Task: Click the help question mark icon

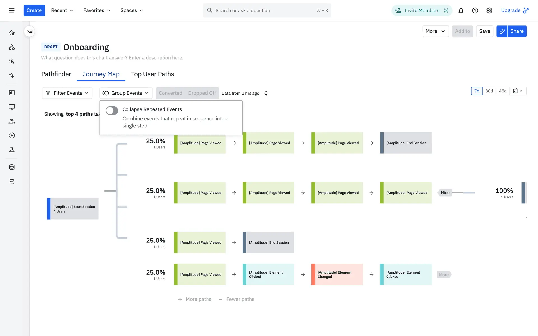Action: [475, 11]
